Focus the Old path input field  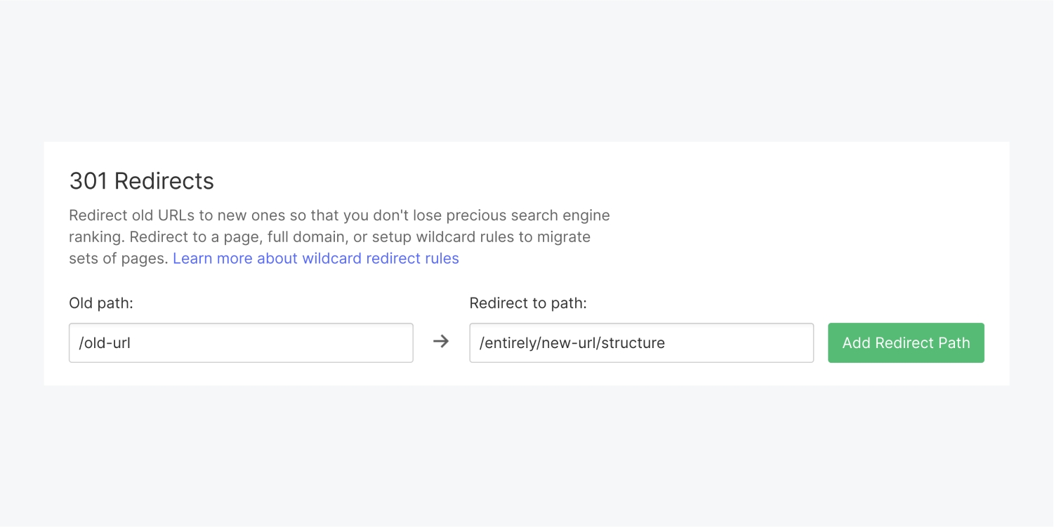pyautogui.click(x=241, y=342)
